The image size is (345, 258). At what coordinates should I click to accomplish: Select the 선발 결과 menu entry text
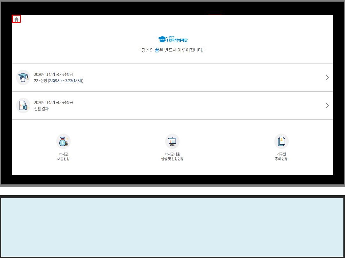pos(41,109)
